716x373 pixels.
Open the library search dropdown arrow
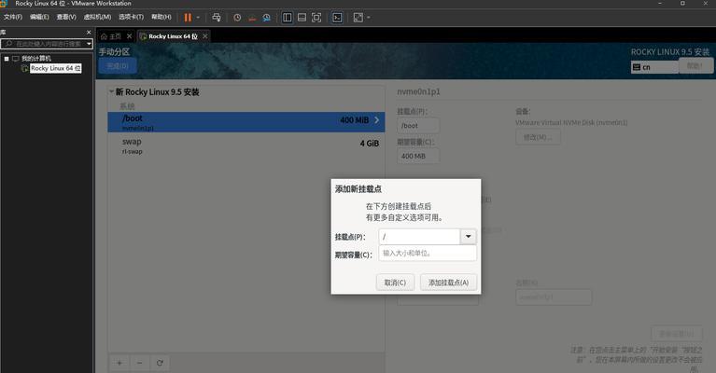pyautogui.click(x=89, y=44)
